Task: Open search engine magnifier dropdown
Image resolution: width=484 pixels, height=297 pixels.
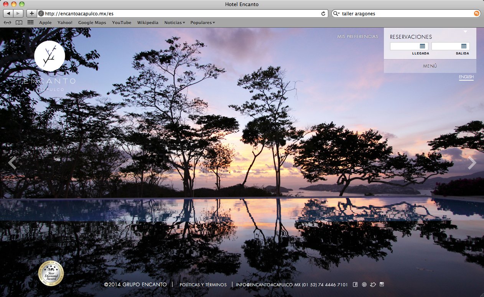Action: (x=336, y=13)
